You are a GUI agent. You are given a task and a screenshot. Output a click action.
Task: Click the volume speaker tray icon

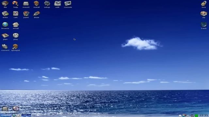[x=188, y=115]
